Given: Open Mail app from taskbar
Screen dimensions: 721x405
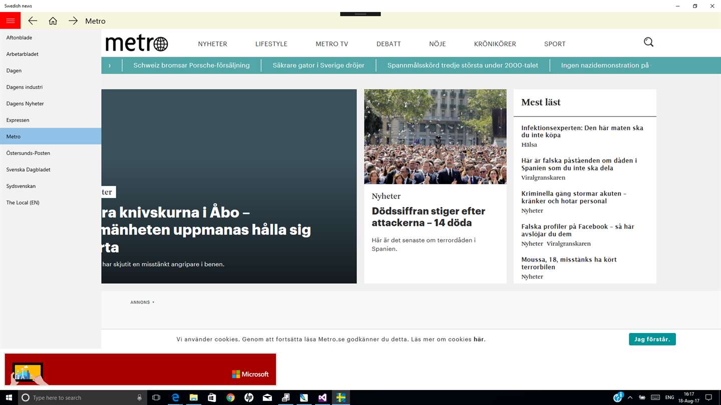Looking at the screenshot, I should pyautogui.click(x=267, y=397).
